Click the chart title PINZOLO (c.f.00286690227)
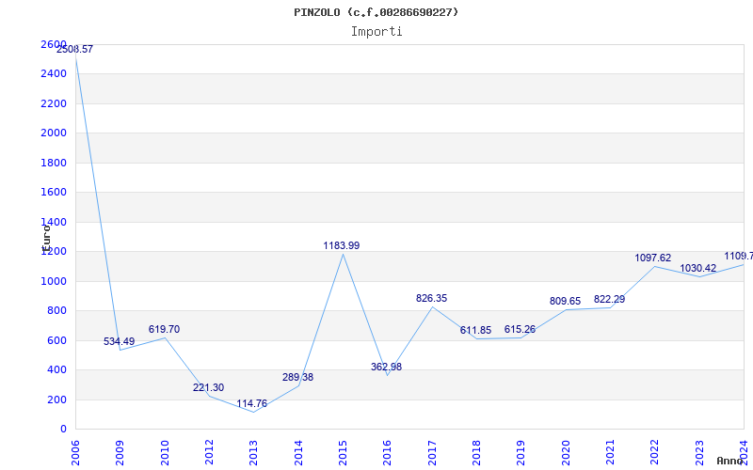Screen dimensions: 753x470 pos(376,12)
